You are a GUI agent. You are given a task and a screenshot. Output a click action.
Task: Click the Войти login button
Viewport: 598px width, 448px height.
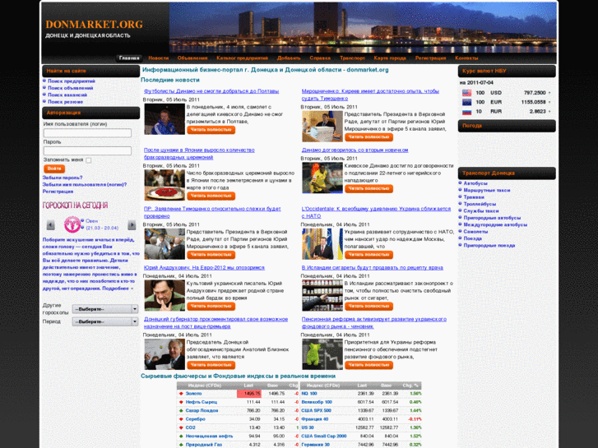click(x=54, y=169)
